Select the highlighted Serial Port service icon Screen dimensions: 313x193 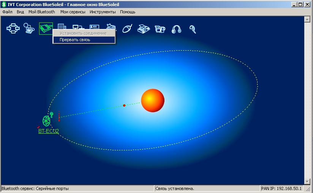[46, 29]
